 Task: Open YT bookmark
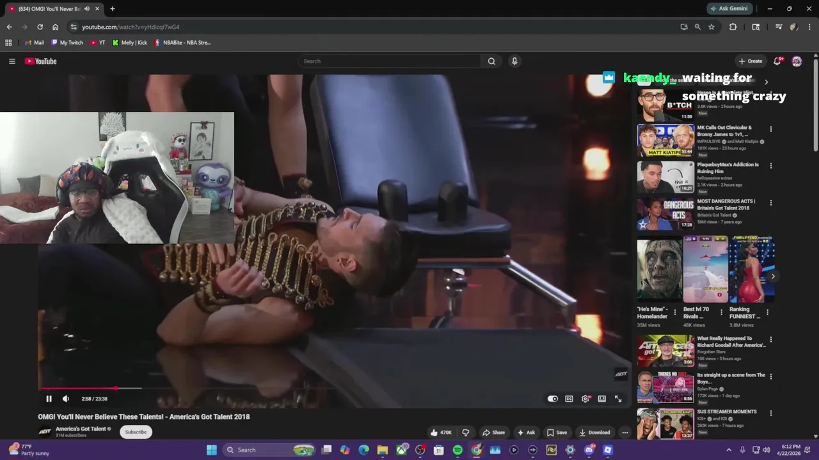tap(98, 43)
